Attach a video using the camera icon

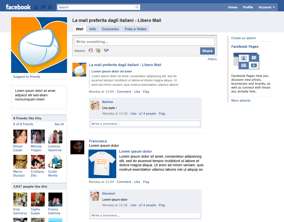point(106,51)
